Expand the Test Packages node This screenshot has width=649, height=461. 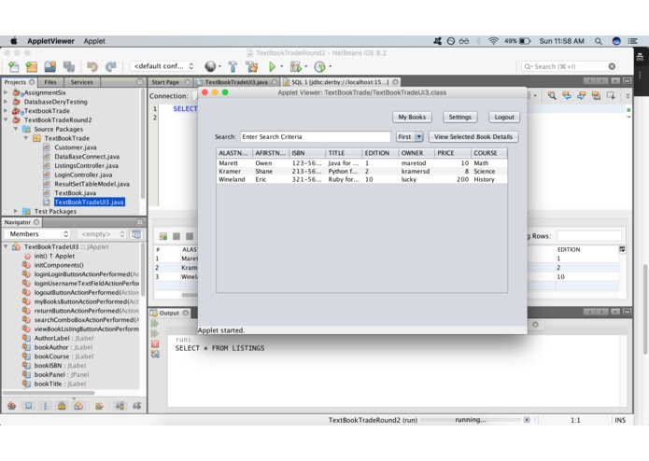coord(16,211)
